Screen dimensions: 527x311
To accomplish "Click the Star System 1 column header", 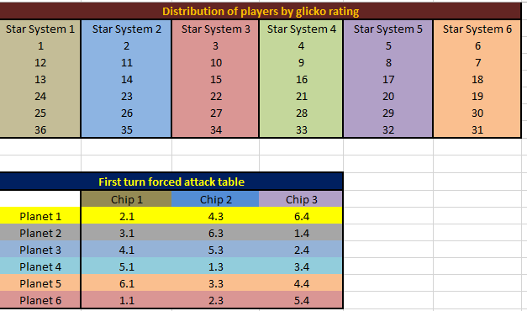I will [40, 29].
